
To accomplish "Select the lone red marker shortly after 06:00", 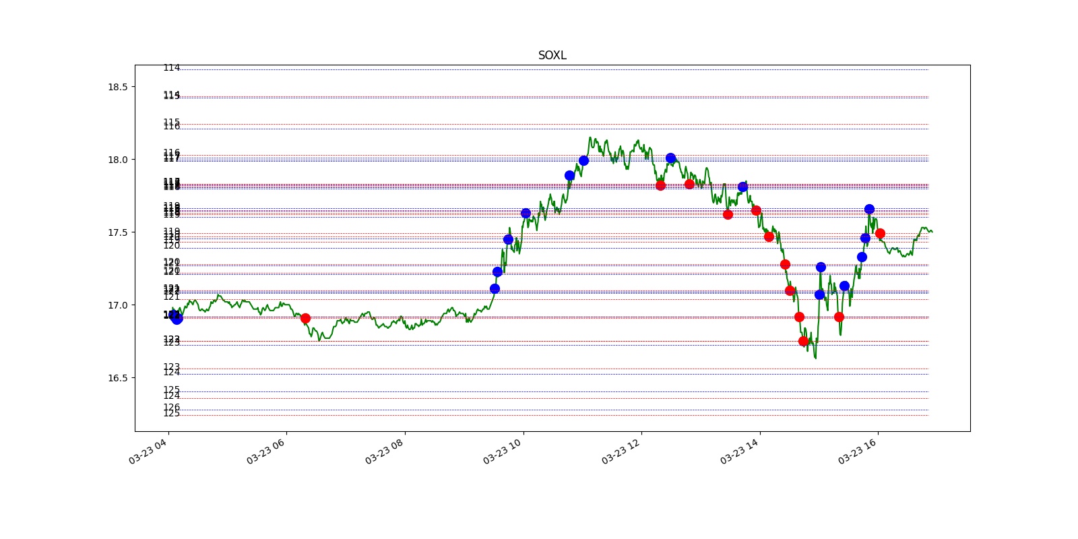I will pyautogui.click(x=305, y=318).
